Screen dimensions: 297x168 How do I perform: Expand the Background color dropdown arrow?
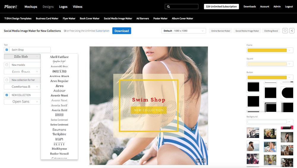(x=289, y=122)
